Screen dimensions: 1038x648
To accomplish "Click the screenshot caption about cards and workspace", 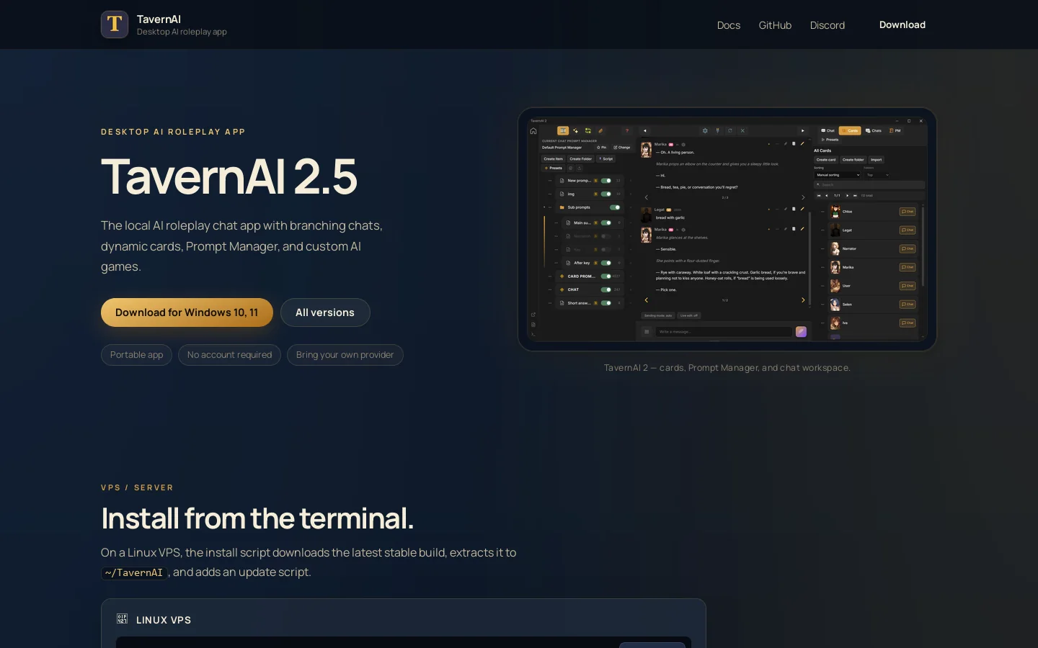I will tap(727, 368).
